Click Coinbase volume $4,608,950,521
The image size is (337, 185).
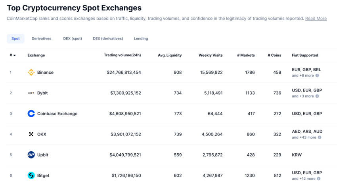125,114
